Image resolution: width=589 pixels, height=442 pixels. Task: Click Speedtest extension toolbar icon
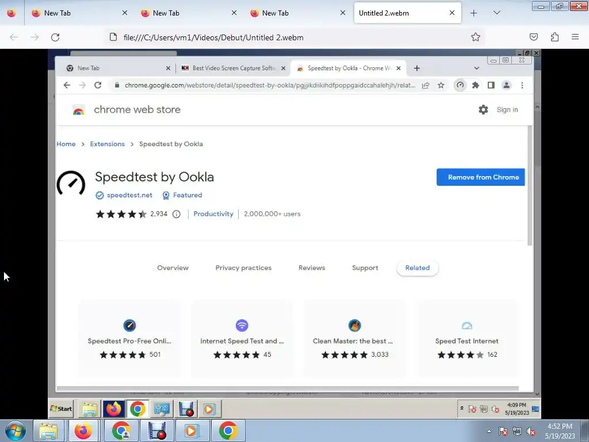click(x=460, y=85)
